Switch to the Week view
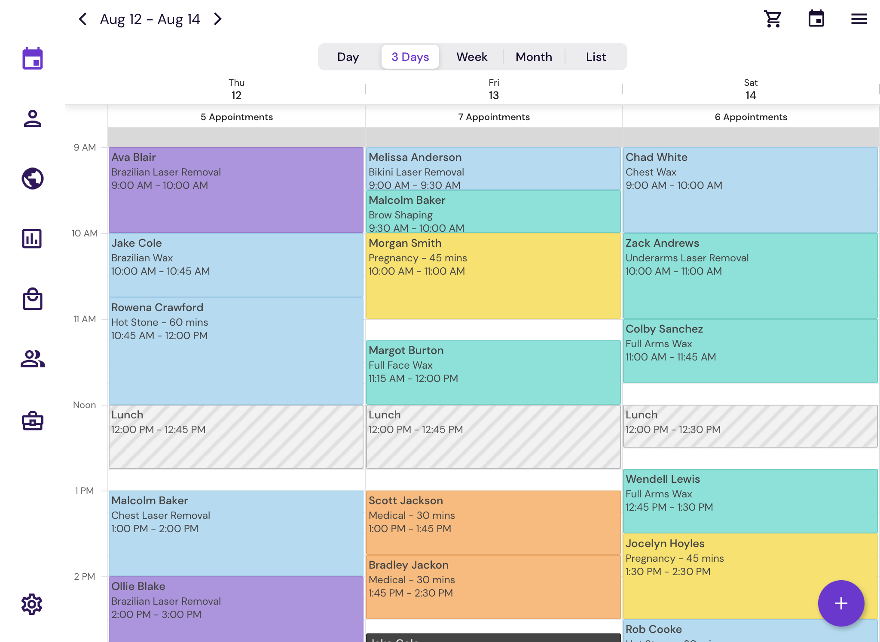This screenshot has width=880, height=642. pyautogui.click(x=471, y=56)
